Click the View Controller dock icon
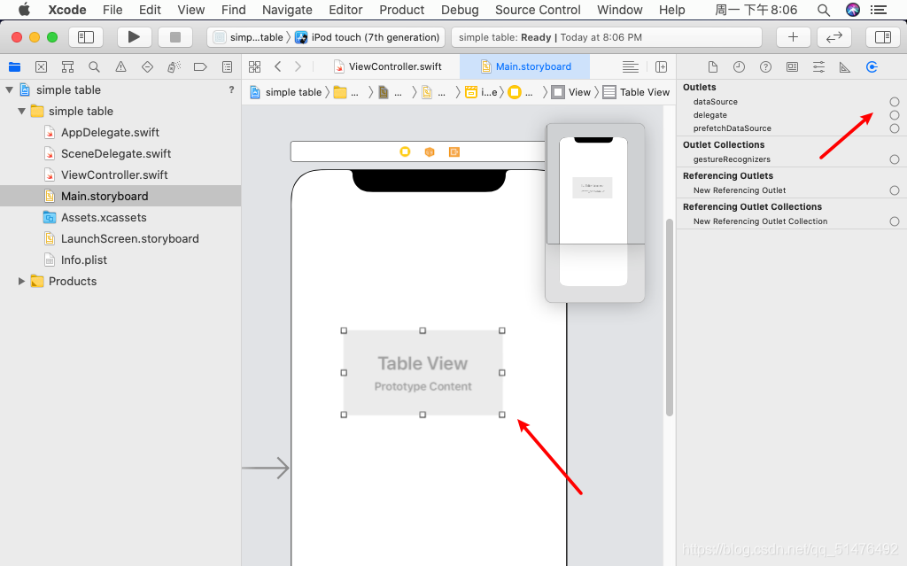Viewport: 907px width, 566px height. pyautogui.click(x=405, y=151)
